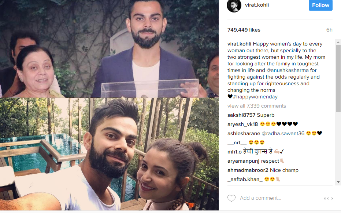Click the bottom selfie photo by the pool
Viewport: 341px width, 213px height.
[x=109, y=154]
